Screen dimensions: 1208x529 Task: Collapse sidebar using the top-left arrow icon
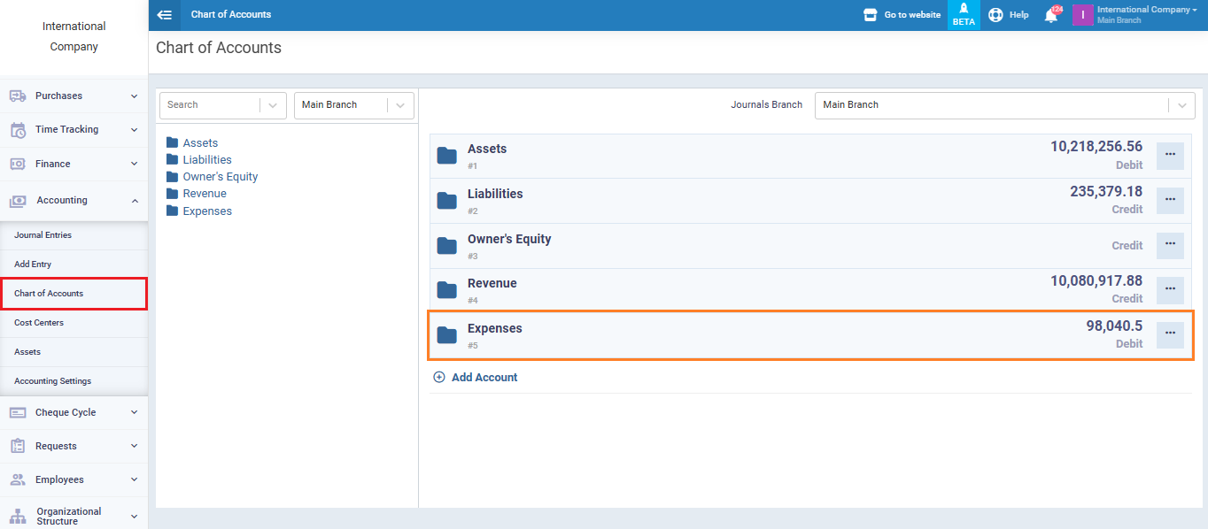[x=164, y=15]
